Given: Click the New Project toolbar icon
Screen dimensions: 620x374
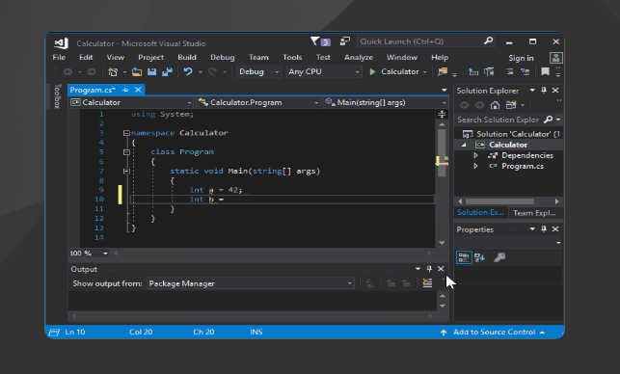Looking at the screenshot, I should click(x=113, y=71).
